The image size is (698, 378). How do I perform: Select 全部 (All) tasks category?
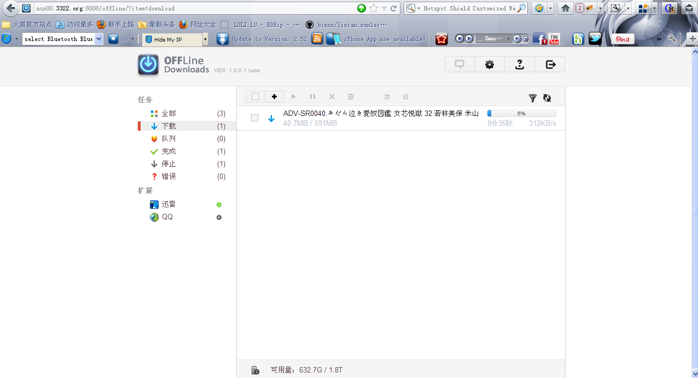point(187,113)
